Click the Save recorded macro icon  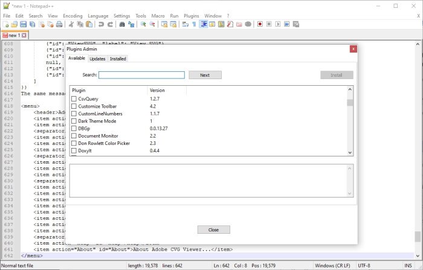coord(296,24)
